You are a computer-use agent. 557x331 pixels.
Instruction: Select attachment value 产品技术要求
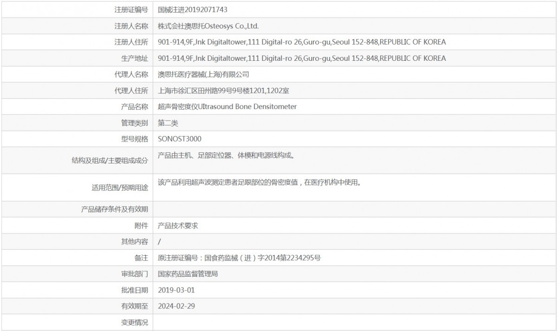[178, 226]
